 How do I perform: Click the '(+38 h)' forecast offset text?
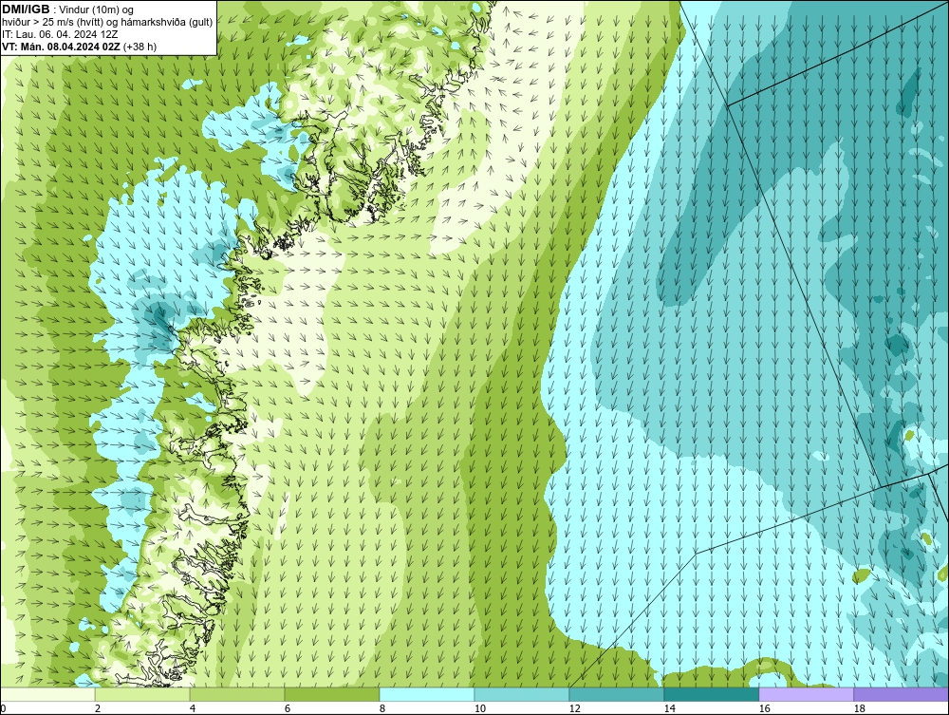coord(140,47)
